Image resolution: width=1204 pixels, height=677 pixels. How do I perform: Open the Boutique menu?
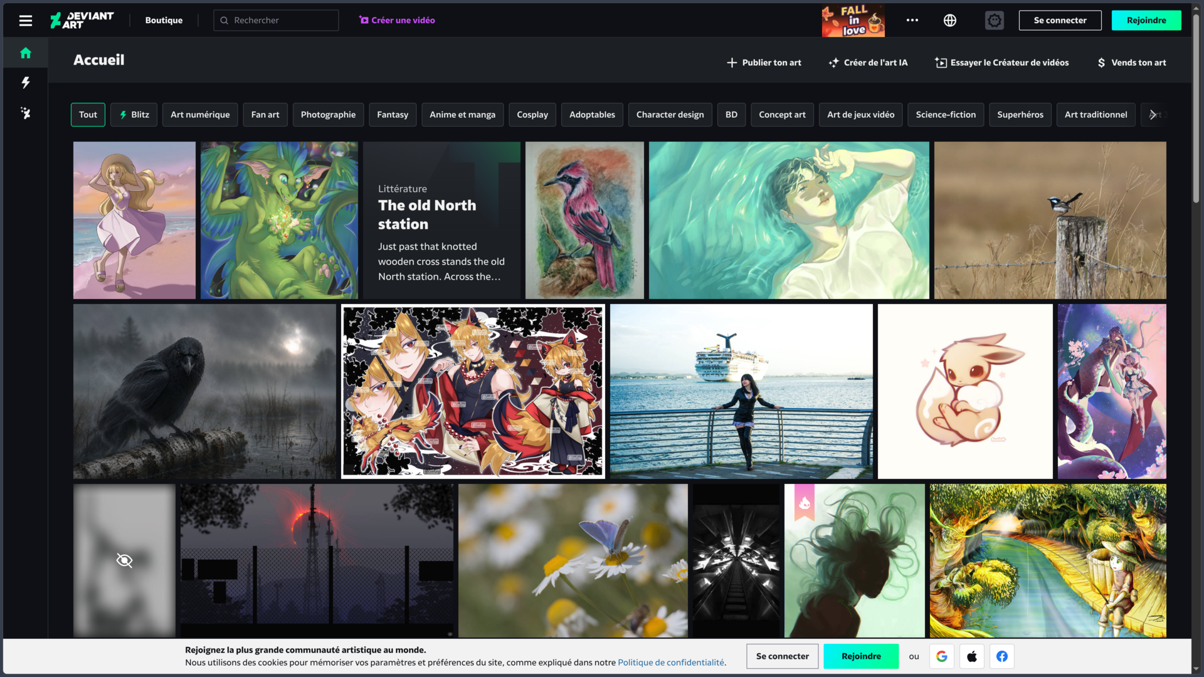pos(164,21)
